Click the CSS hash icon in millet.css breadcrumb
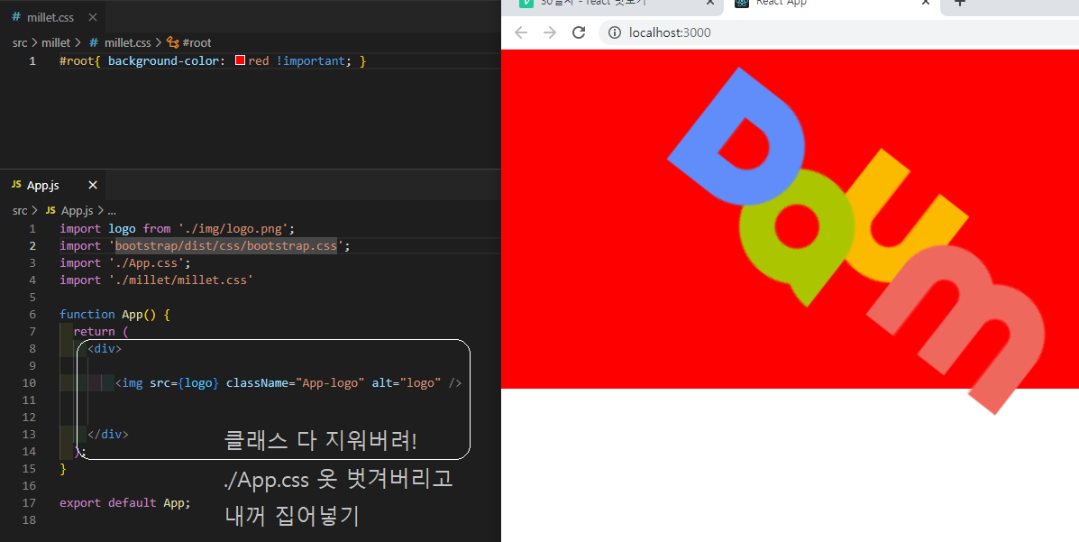The image size is (1079, 542). pos(94,42)
